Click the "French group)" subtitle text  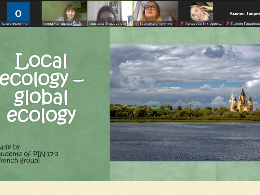tap(19, 161)
